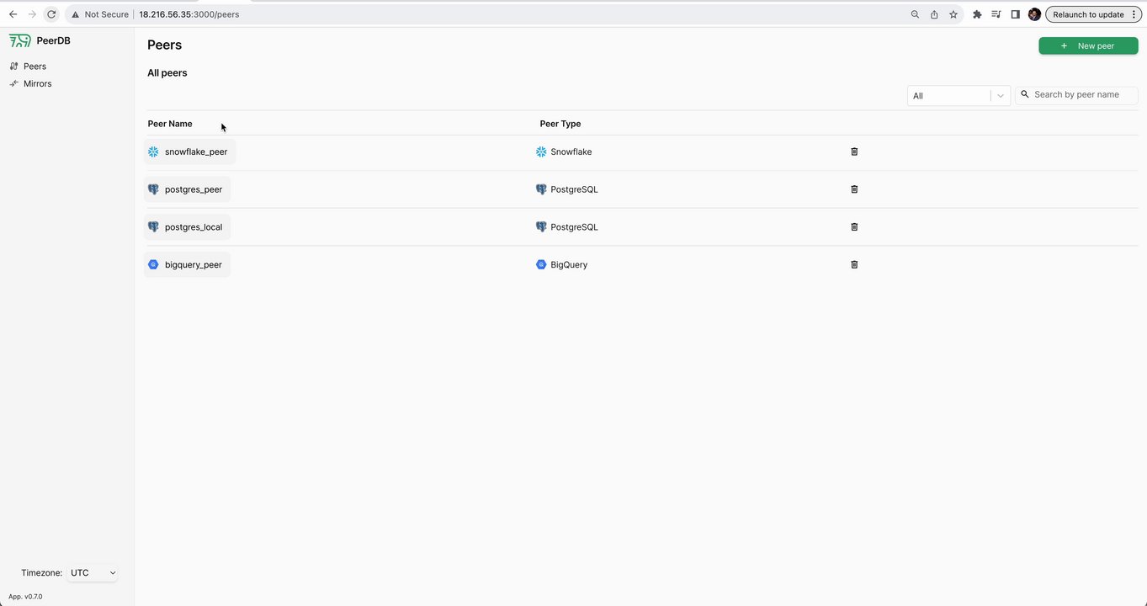Click PostgreSQL type text in postgres_peer row
Viewport: 1147px width, 606px height.
click(x=574, y=189)
